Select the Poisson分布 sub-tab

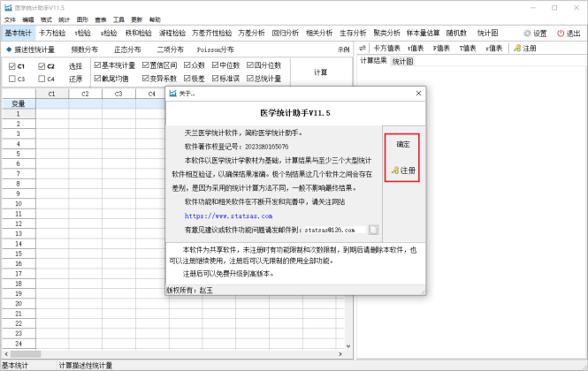coord(215,49)
